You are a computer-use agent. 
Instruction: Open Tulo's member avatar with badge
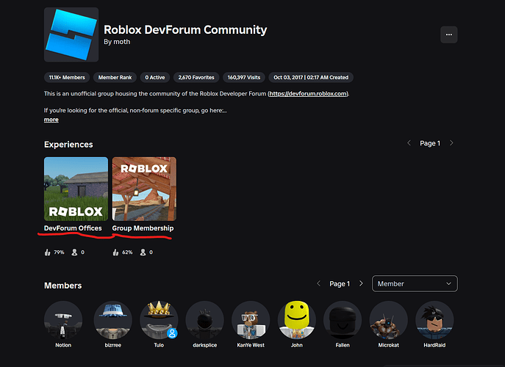(x=159, y=320)
